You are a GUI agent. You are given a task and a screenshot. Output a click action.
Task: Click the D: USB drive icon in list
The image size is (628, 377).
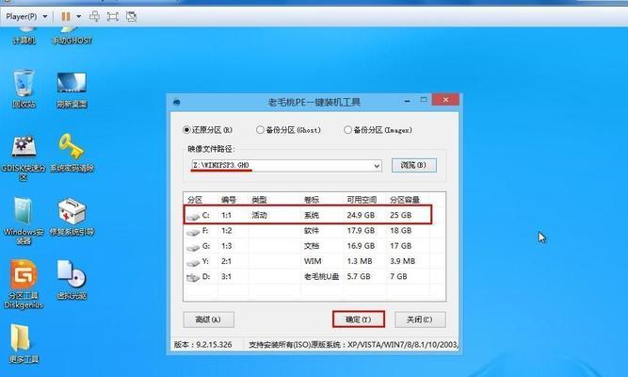[x=193, y=277]
